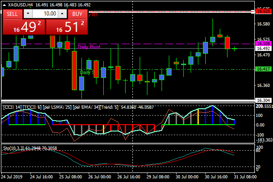Select the XAGUSD,H4 chart title
This screenshot has width=273, height=182.
(23, 5)
